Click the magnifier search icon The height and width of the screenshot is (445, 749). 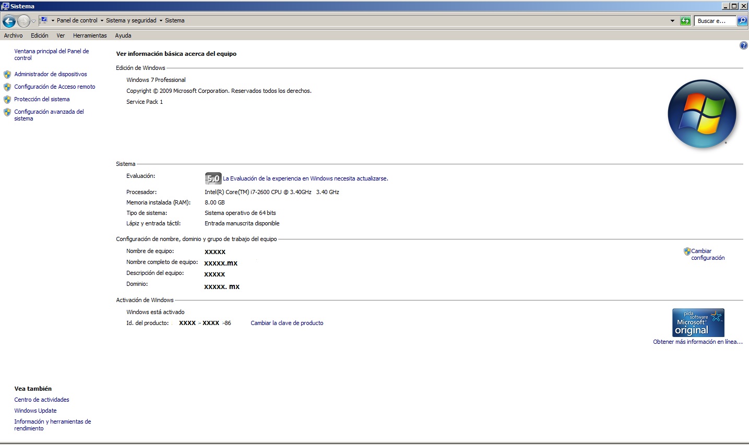click(742, 21)
